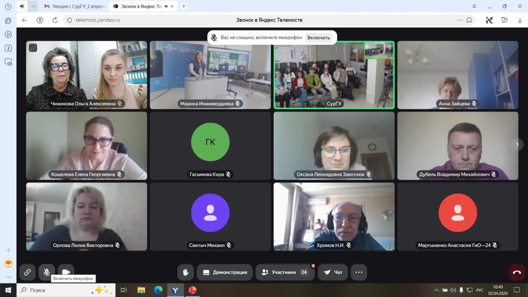The height and width of the screenshot is (297, 528).
Task: Start screen sharing with Демонстрация
Action: [x=224, y=272]
